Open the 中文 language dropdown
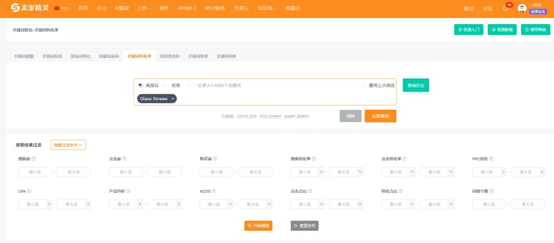Screen dimensions: 554x243 pos(63,8)
